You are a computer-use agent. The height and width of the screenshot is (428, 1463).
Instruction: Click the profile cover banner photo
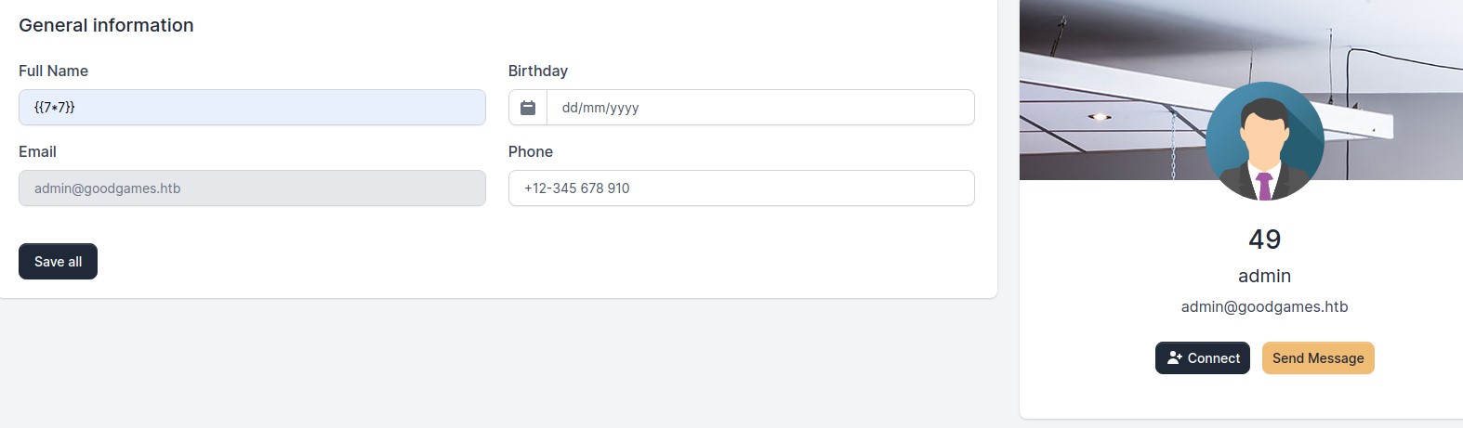pos(1241,90)
